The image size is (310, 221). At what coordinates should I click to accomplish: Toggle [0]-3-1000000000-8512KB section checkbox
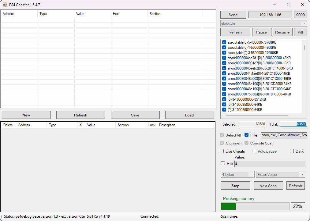pyautogui.click(x=224, y=99)
